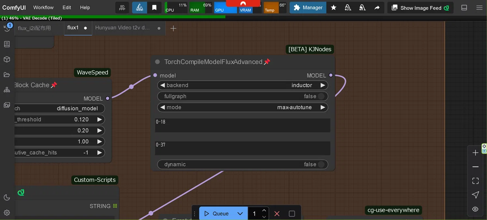Open the Queue options dropdown chevron
Viewport: 487px width, 220px height.
pos(240,214)
